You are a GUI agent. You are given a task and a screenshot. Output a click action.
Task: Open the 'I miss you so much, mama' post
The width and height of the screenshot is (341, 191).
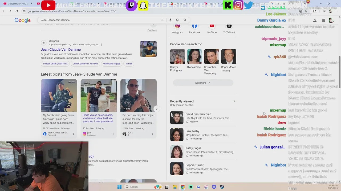[x=99, y=108]
